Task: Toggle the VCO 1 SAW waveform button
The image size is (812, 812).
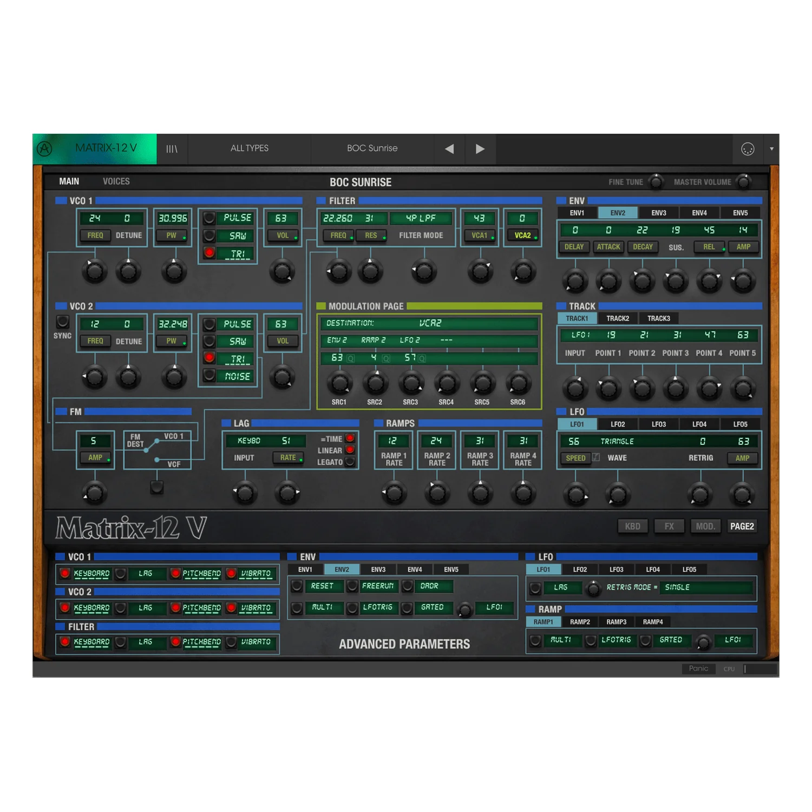Action: [209, 235]
